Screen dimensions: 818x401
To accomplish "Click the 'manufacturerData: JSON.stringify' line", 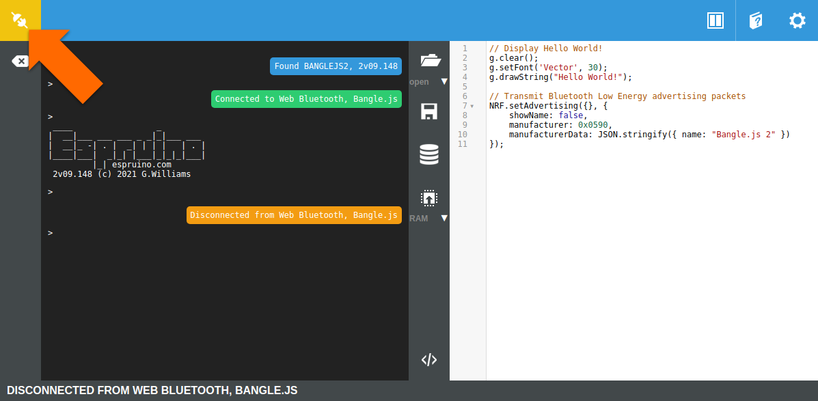I will pos(649,135).
